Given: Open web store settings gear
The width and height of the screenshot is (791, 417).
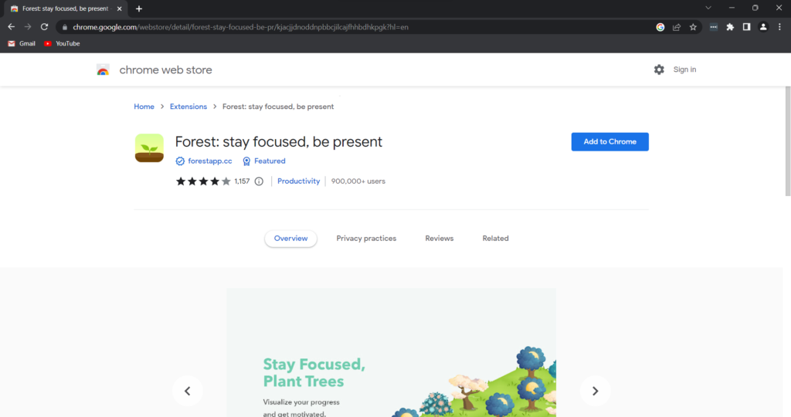Looking at the screenshot, I should click(x=659, y=69).
